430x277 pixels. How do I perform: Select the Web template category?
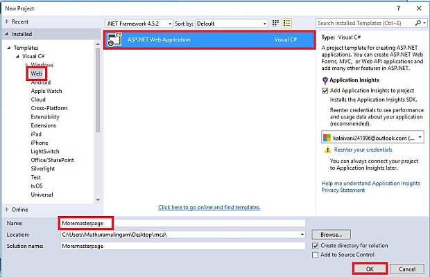(36, 73)
